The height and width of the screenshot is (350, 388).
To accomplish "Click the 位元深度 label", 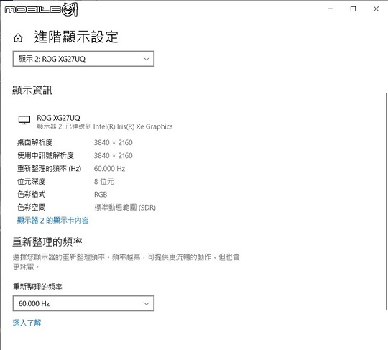I will [31, 181].
